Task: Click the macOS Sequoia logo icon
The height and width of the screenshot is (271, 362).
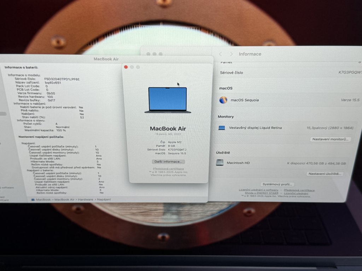Action: [223, 100]
